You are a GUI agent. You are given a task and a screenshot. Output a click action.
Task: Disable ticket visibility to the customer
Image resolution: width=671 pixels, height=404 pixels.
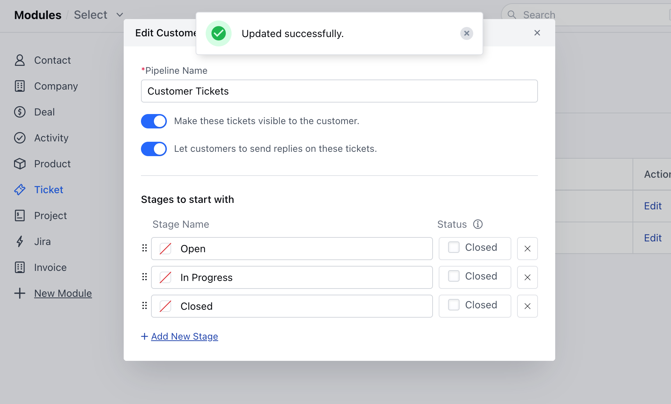[154, 121]
